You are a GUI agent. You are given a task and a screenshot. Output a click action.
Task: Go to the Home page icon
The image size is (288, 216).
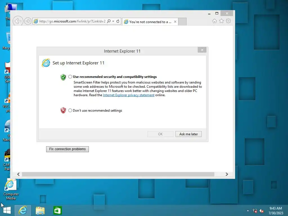[214, 21]
